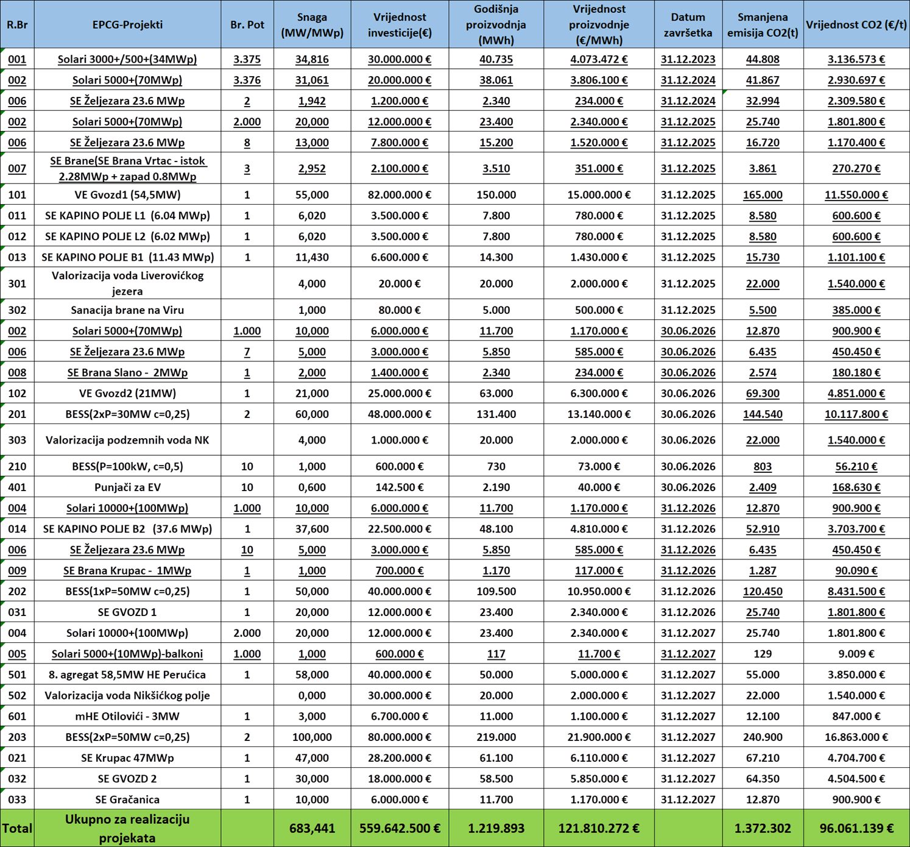Click the green "Total" row label
Screen dimensions: 910x847
click(x=17, y=828)
